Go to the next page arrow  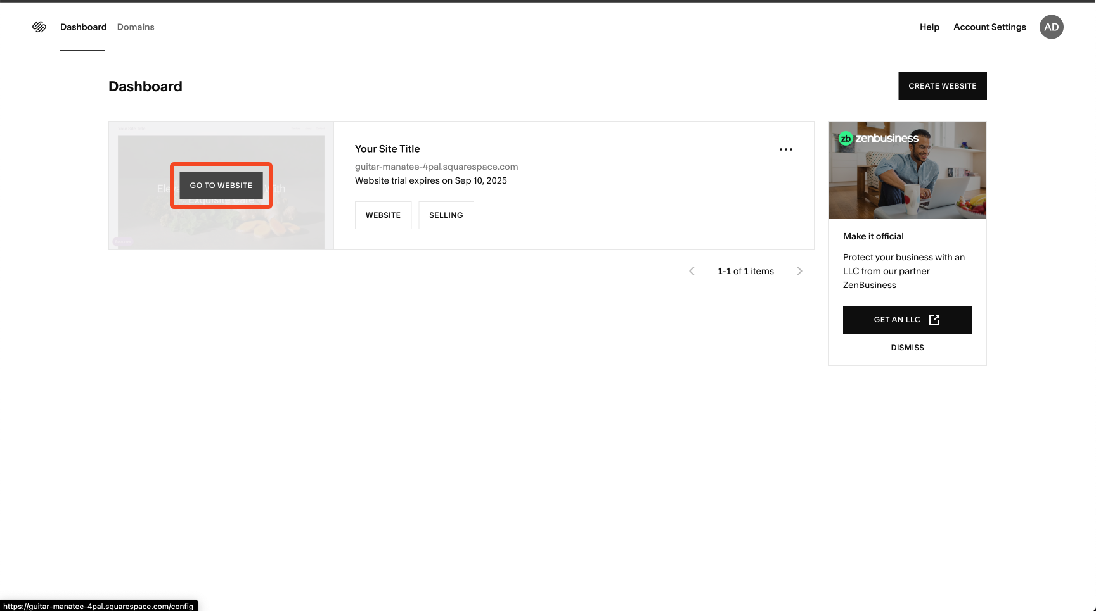click(799, 271)
